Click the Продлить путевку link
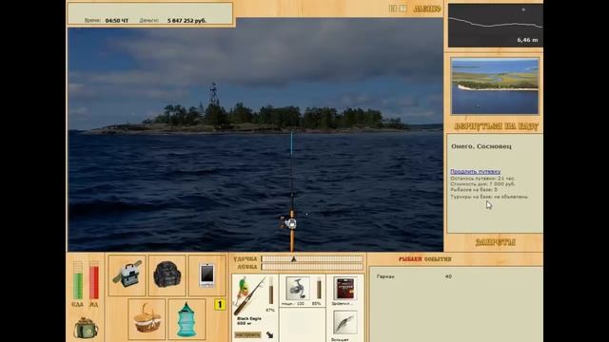The width and height of the screenshot is (609, 342). pos(476,171)
